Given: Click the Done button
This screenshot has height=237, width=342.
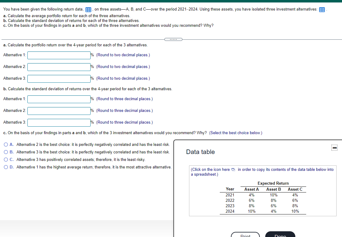Looking at the screenshot, I should click(280, 236).
